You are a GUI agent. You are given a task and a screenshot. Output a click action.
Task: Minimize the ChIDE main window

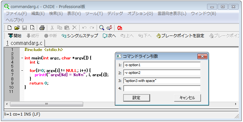(212, 7)
